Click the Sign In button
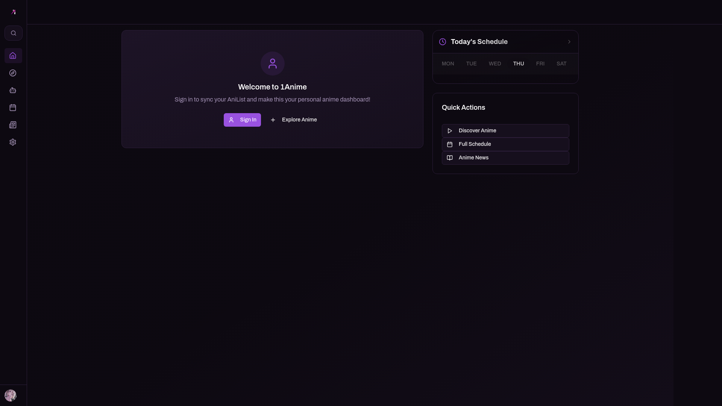The width and height of the screenshot is (722, 406). tap(242, 120)
